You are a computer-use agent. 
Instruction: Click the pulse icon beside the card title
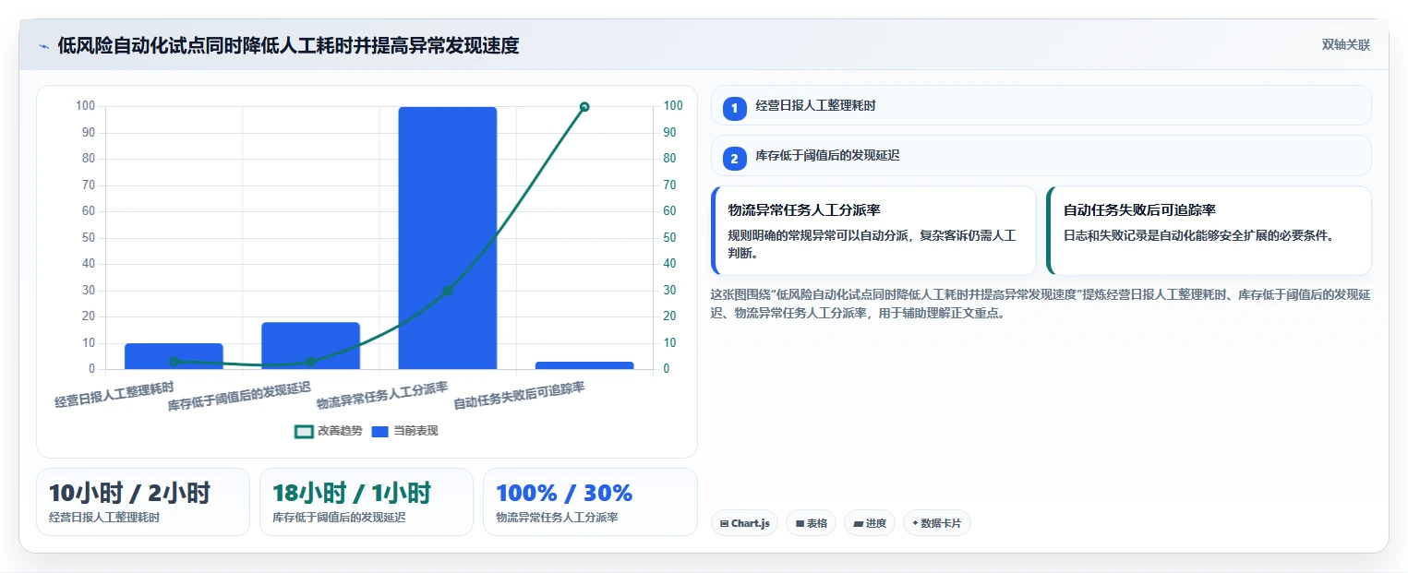pos(43,46)
